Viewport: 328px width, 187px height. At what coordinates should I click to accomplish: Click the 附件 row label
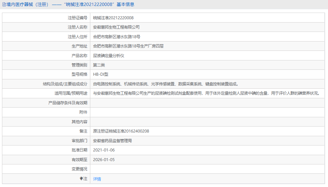tap(83, 112)
